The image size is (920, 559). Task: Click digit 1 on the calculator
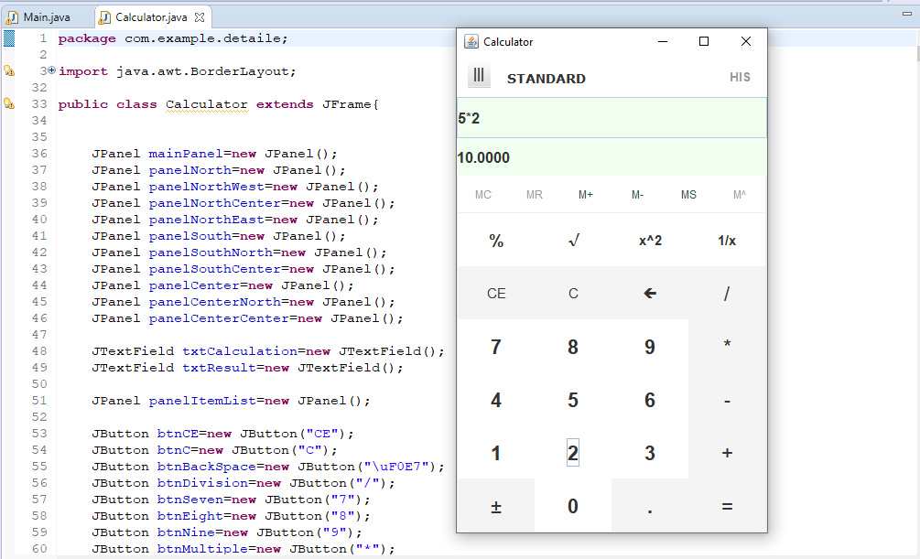496,453
